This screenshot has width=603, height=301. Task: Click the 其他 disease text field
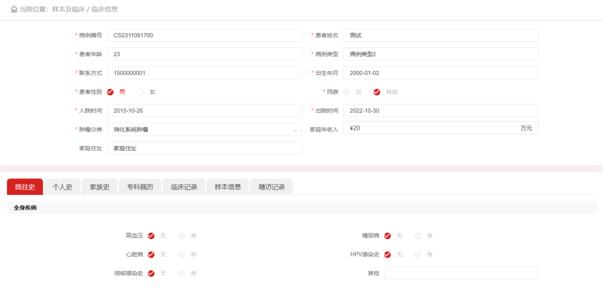point(461,273)
